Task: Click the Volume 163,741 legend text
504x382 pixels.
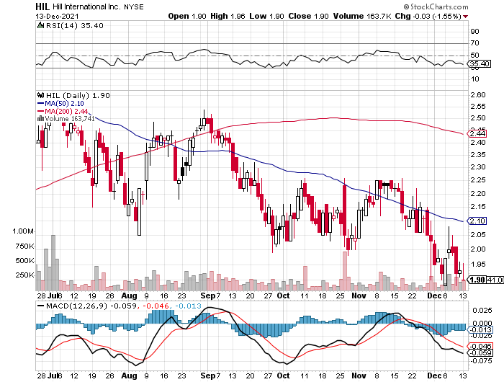Action: tap(70, 118)
